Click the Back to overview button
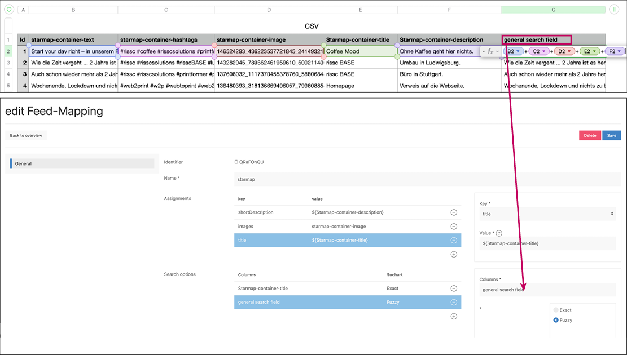Viewport: 627px width, 355px height. coord(26,135)
